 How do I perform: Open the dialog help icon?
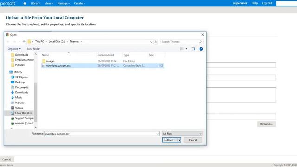[201, 49]
